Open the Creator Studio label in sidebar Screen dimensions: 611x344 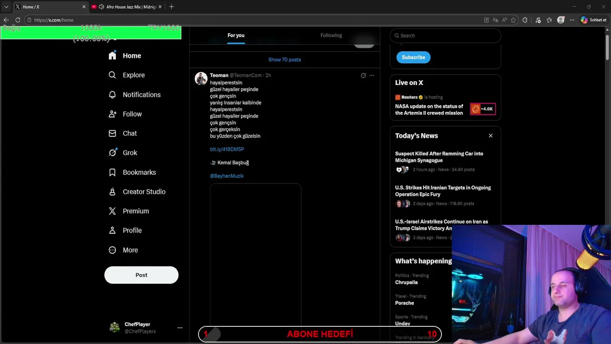pos(144,192)
